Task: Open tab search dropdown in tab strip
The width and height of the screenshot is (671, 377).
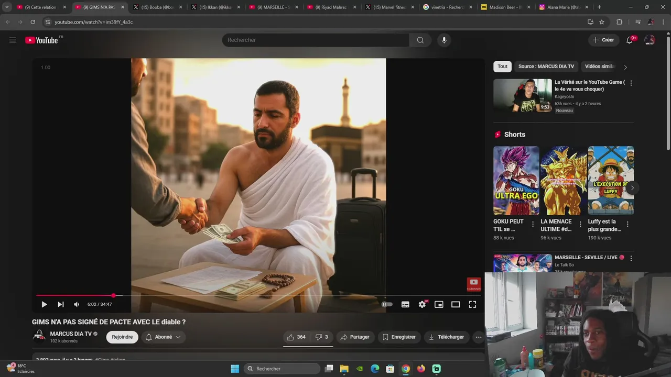Action: click(x=7, y=7)
